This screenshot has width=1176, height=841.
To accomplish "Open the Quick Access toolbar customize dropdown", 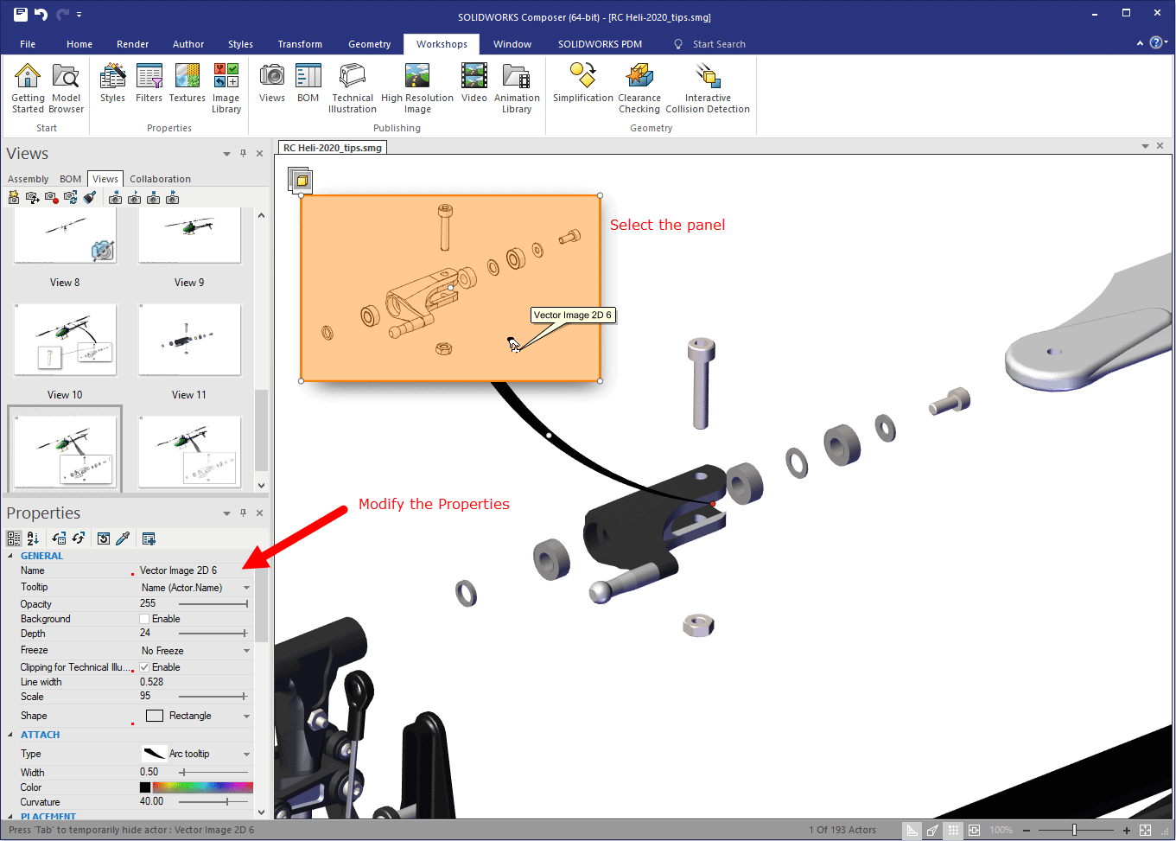I will pos(79,15).
